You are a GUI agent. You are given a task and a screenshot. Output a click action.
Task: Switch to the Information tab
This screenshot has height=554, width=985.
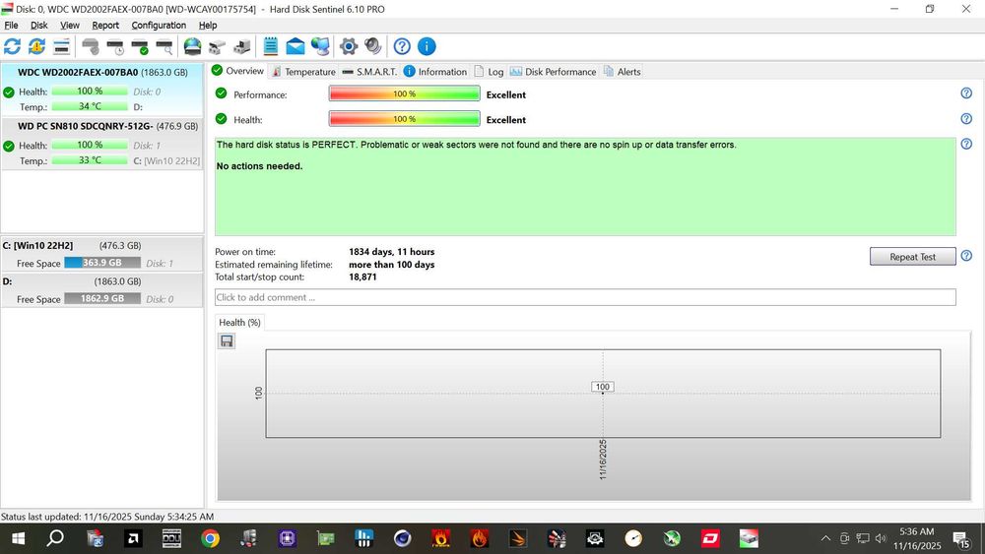pos(435,72)
